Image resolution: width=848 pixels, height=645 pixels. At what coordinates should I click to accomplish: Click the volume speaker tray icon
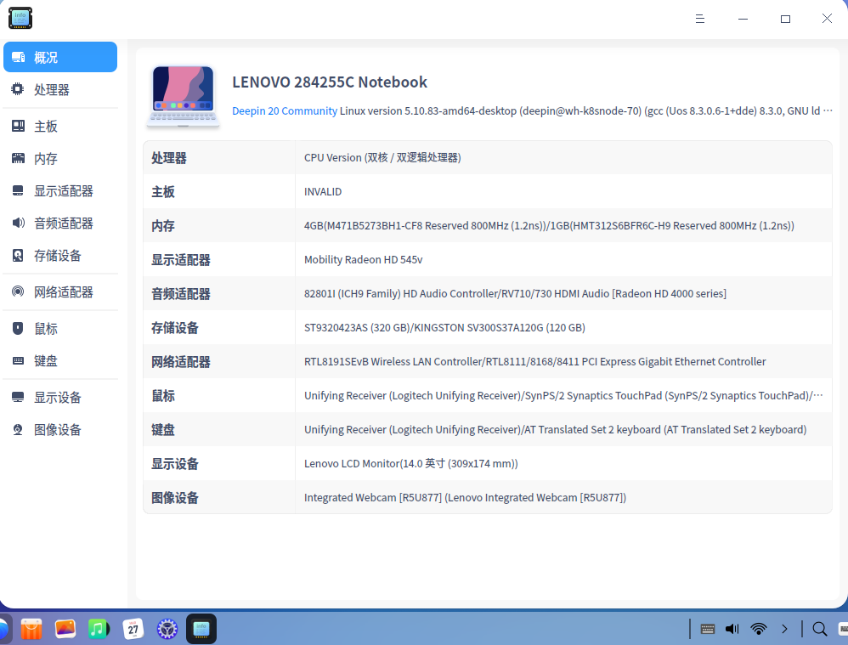point(732,629)
